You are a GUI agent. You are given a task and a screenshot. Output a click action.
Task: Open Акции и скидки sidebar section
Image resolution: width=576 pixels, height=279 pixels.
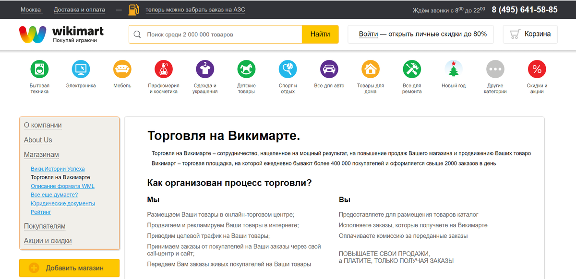tap(48, 241)
